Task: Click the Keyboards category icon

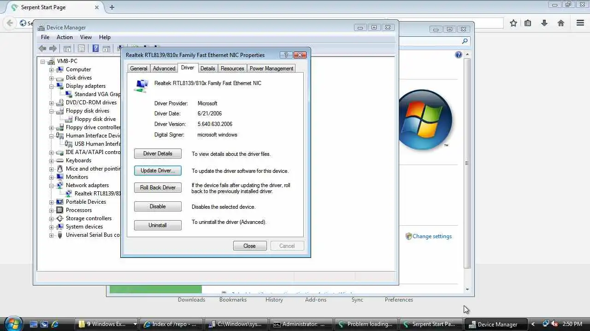Action: 60,160
